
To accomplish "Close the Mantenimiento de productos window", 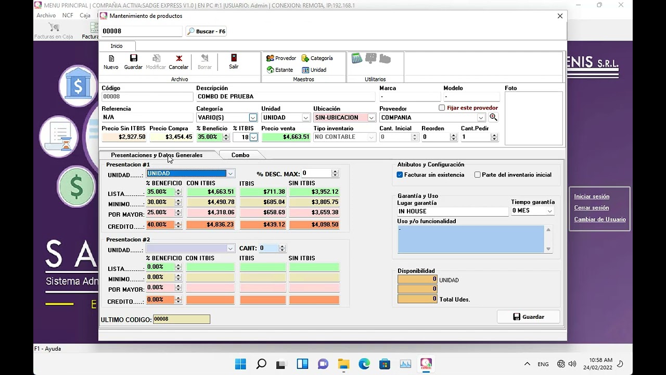I will click(560, 16).
